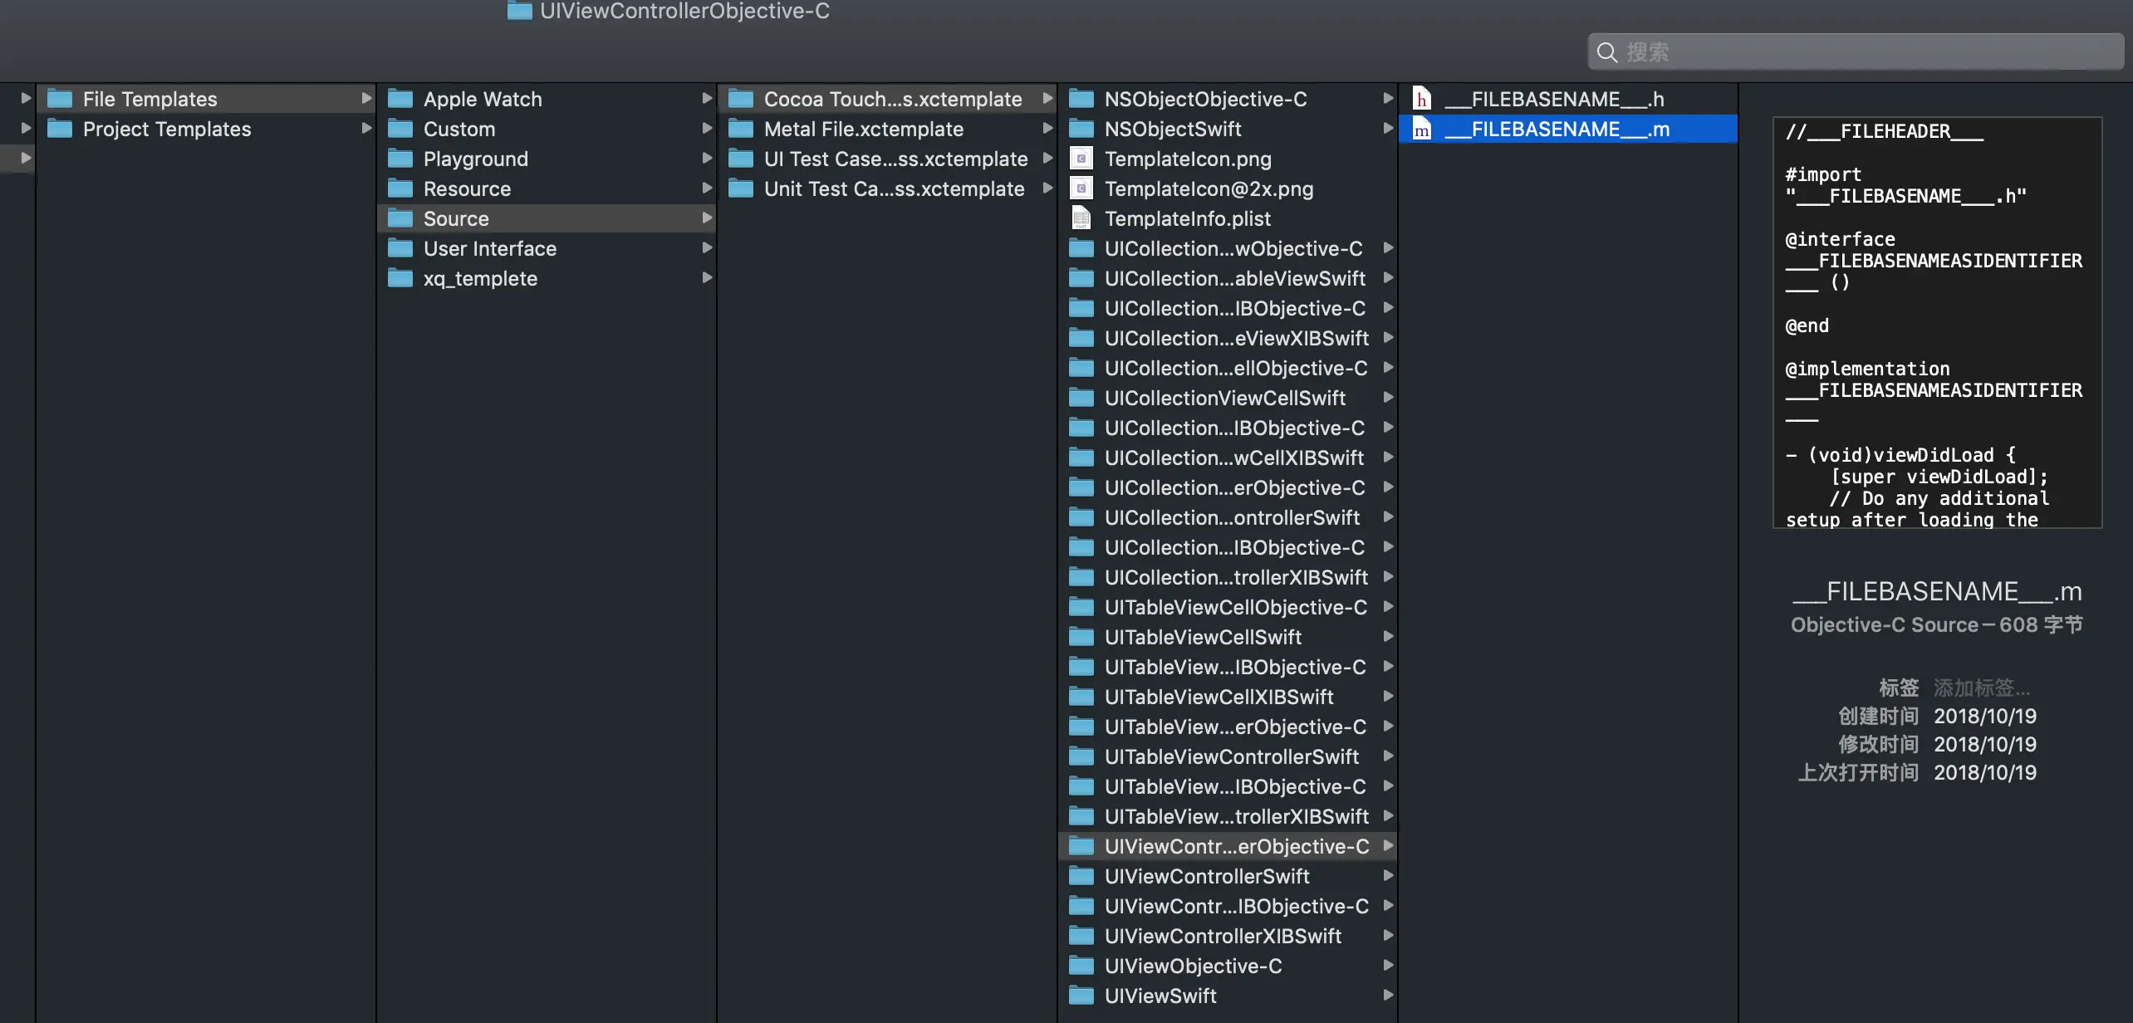Click the Cocoa Touch xctemplate folder icon
Screen dimensions: 2133x1023
pyautogui.click(x=741, y=99)
